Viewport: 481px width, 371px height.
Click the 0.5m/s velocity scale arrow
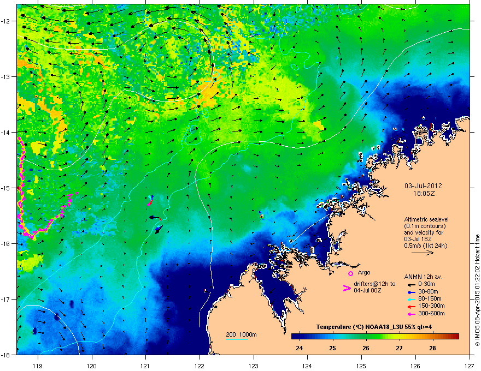pos(423,253)
